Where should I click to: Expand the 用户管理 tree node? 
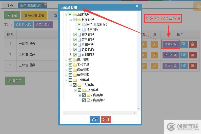pos(66,60)
